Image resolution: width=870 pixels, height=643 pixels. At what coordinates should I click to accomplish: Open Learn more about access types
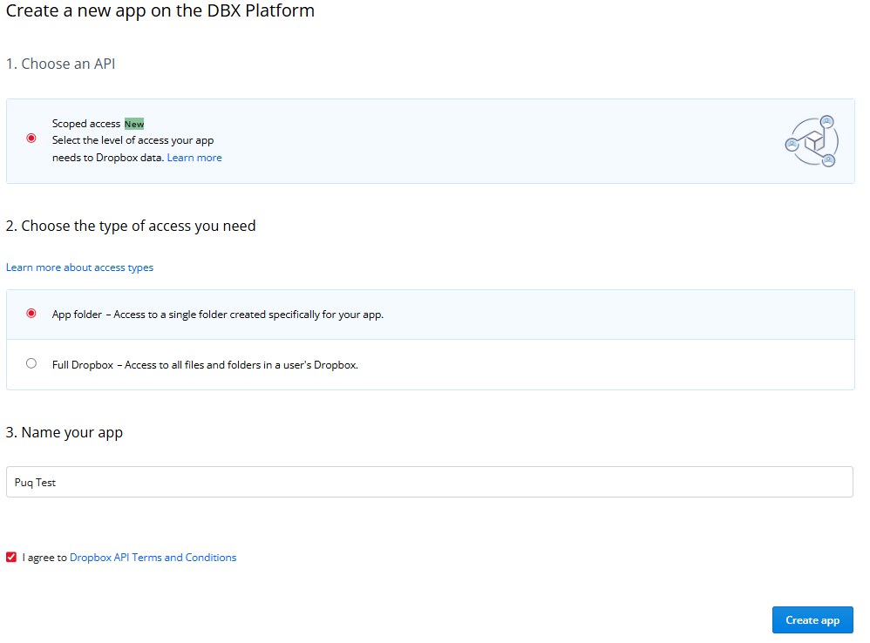coord(79,267)
